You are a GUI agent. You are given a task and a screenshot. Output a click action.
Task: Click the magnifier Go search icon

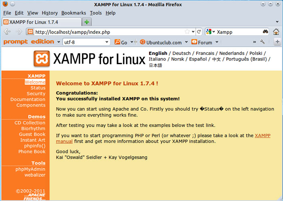[117, 42]
